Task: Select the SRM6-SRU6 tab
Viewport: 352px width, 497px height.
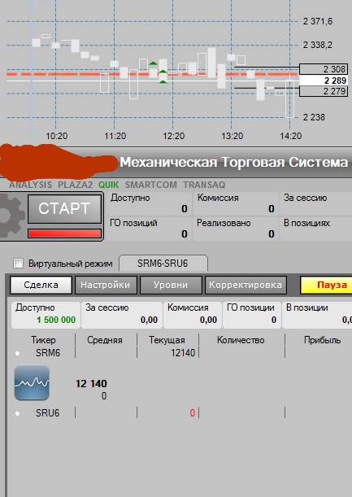Action: click(163, 263)
